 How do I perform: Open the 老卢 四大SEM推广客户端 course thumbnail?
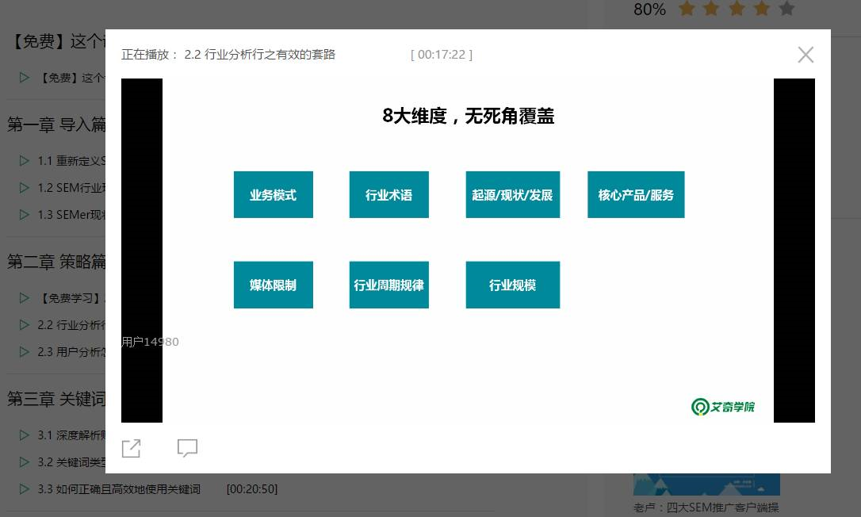coord(706,484)
